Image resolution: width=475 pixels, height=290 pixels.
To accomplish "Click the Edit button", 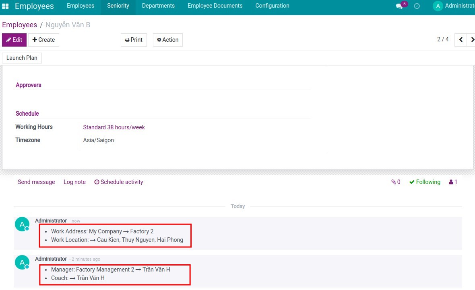I will (14, 40).
